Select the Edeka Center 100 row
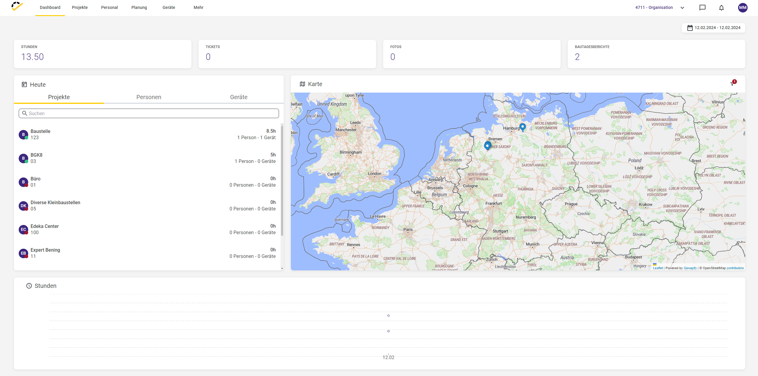758x376 pixels. [x=148, y=229]
